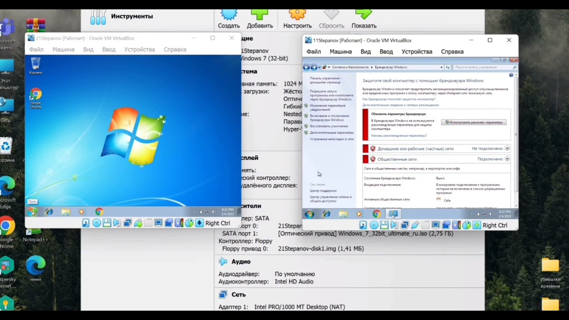Click virtualization V indicator in 11Stepanov status bar
The width and height of the screenshot is (569, 320).
click(457, 225)
